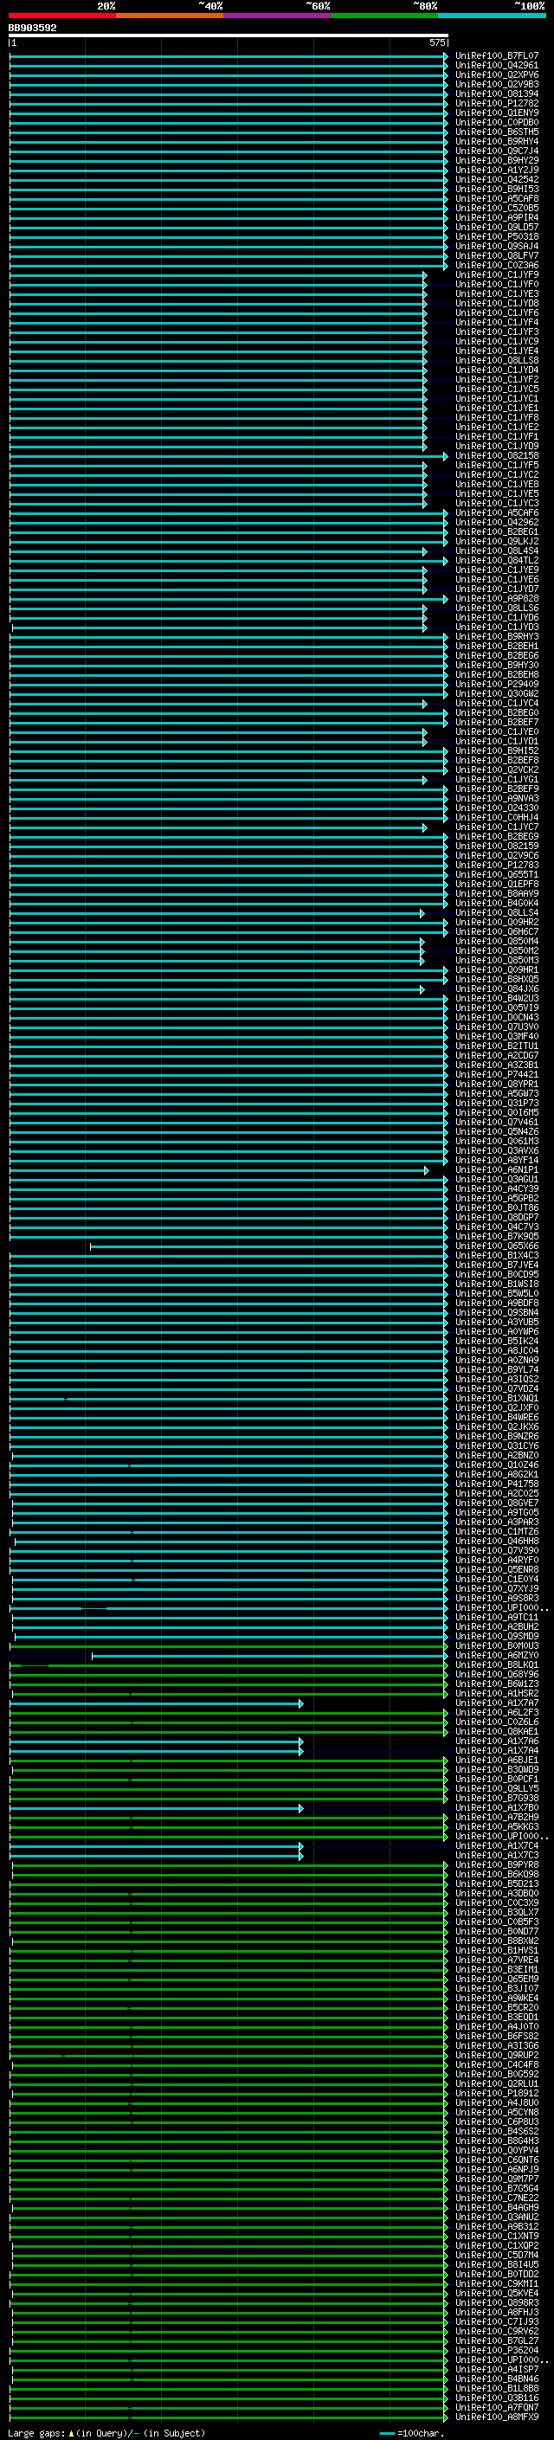The height and width of the screenshot is (2440, 554).
Task: Select hit label UniRef100_B1WSI8
Action: pyautogui.click(x=496, y=1284)
